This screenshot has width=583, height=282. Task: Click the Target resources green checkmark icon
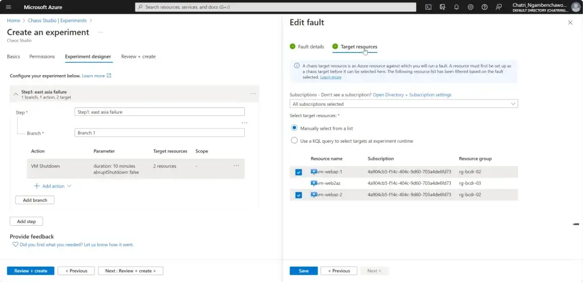(x=335, y=47)
